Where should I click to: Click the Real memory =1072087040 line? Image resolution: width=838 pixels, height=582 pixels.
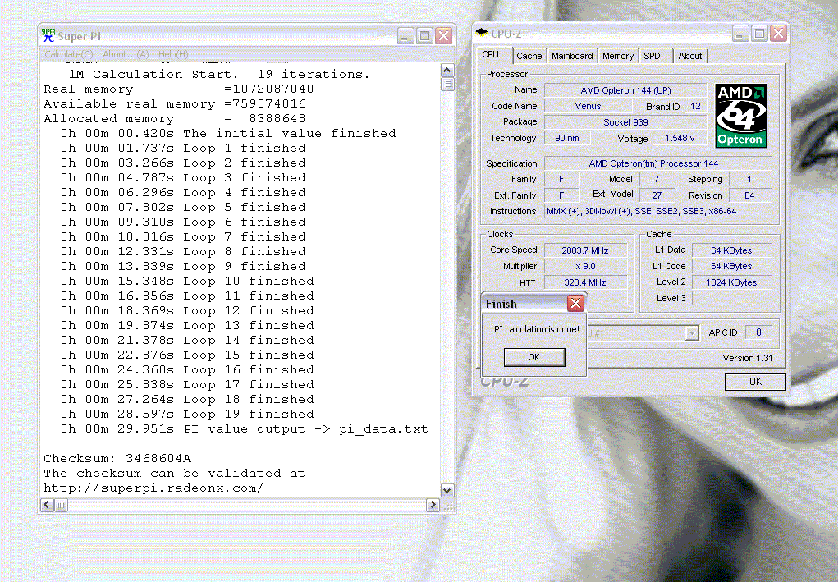tap(178, 89)
